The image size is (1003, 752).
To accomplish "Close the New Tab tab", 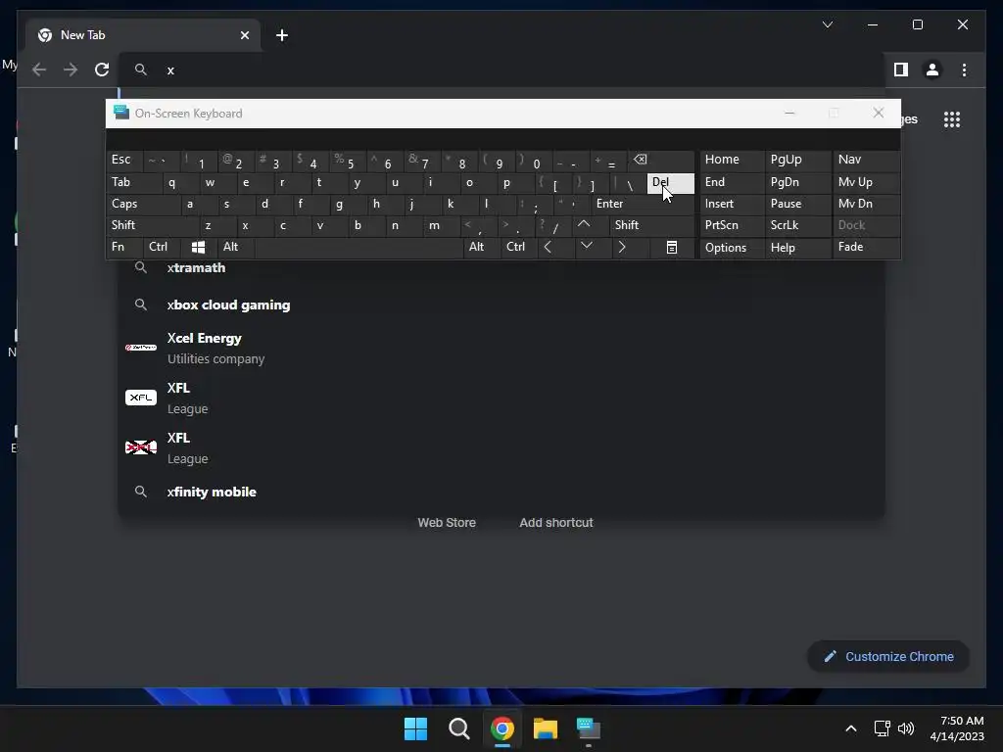I will click(x=244, y=35).
